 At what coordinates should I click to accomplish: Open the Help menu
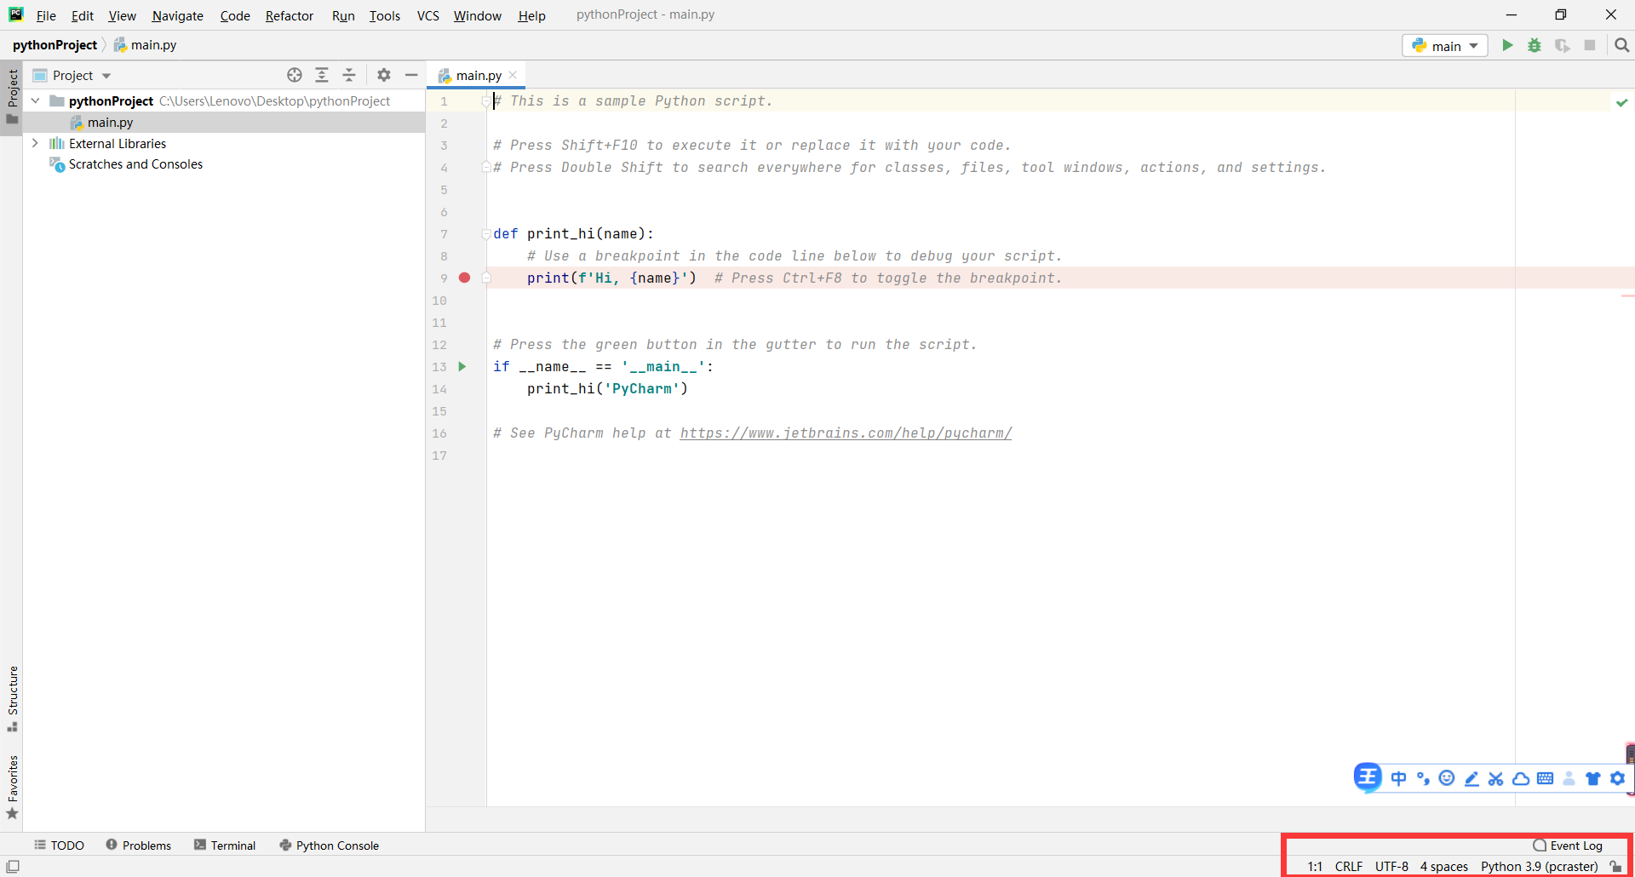pyautogui.click(x=532, y=15)
